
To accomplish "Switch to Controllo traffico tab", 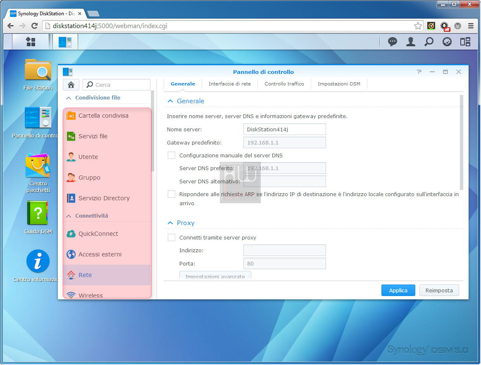I will click(284, 84).
